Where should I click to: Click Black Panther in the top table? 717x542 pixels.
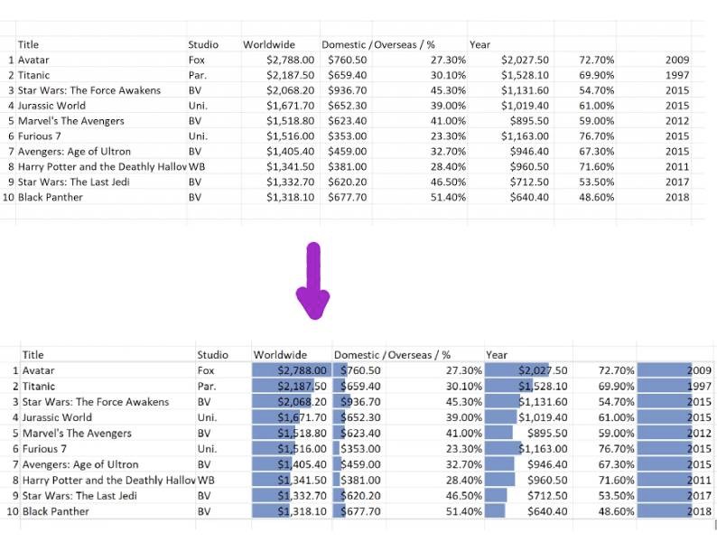point(53,197)
